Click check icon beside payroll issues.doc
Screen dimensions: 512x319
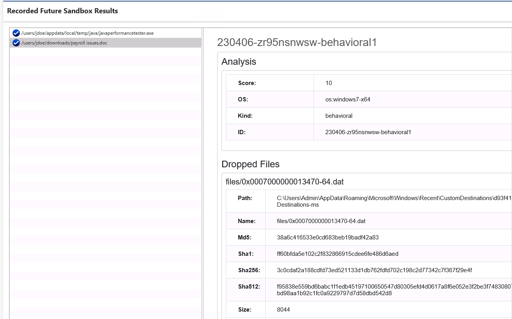point(16,43)
